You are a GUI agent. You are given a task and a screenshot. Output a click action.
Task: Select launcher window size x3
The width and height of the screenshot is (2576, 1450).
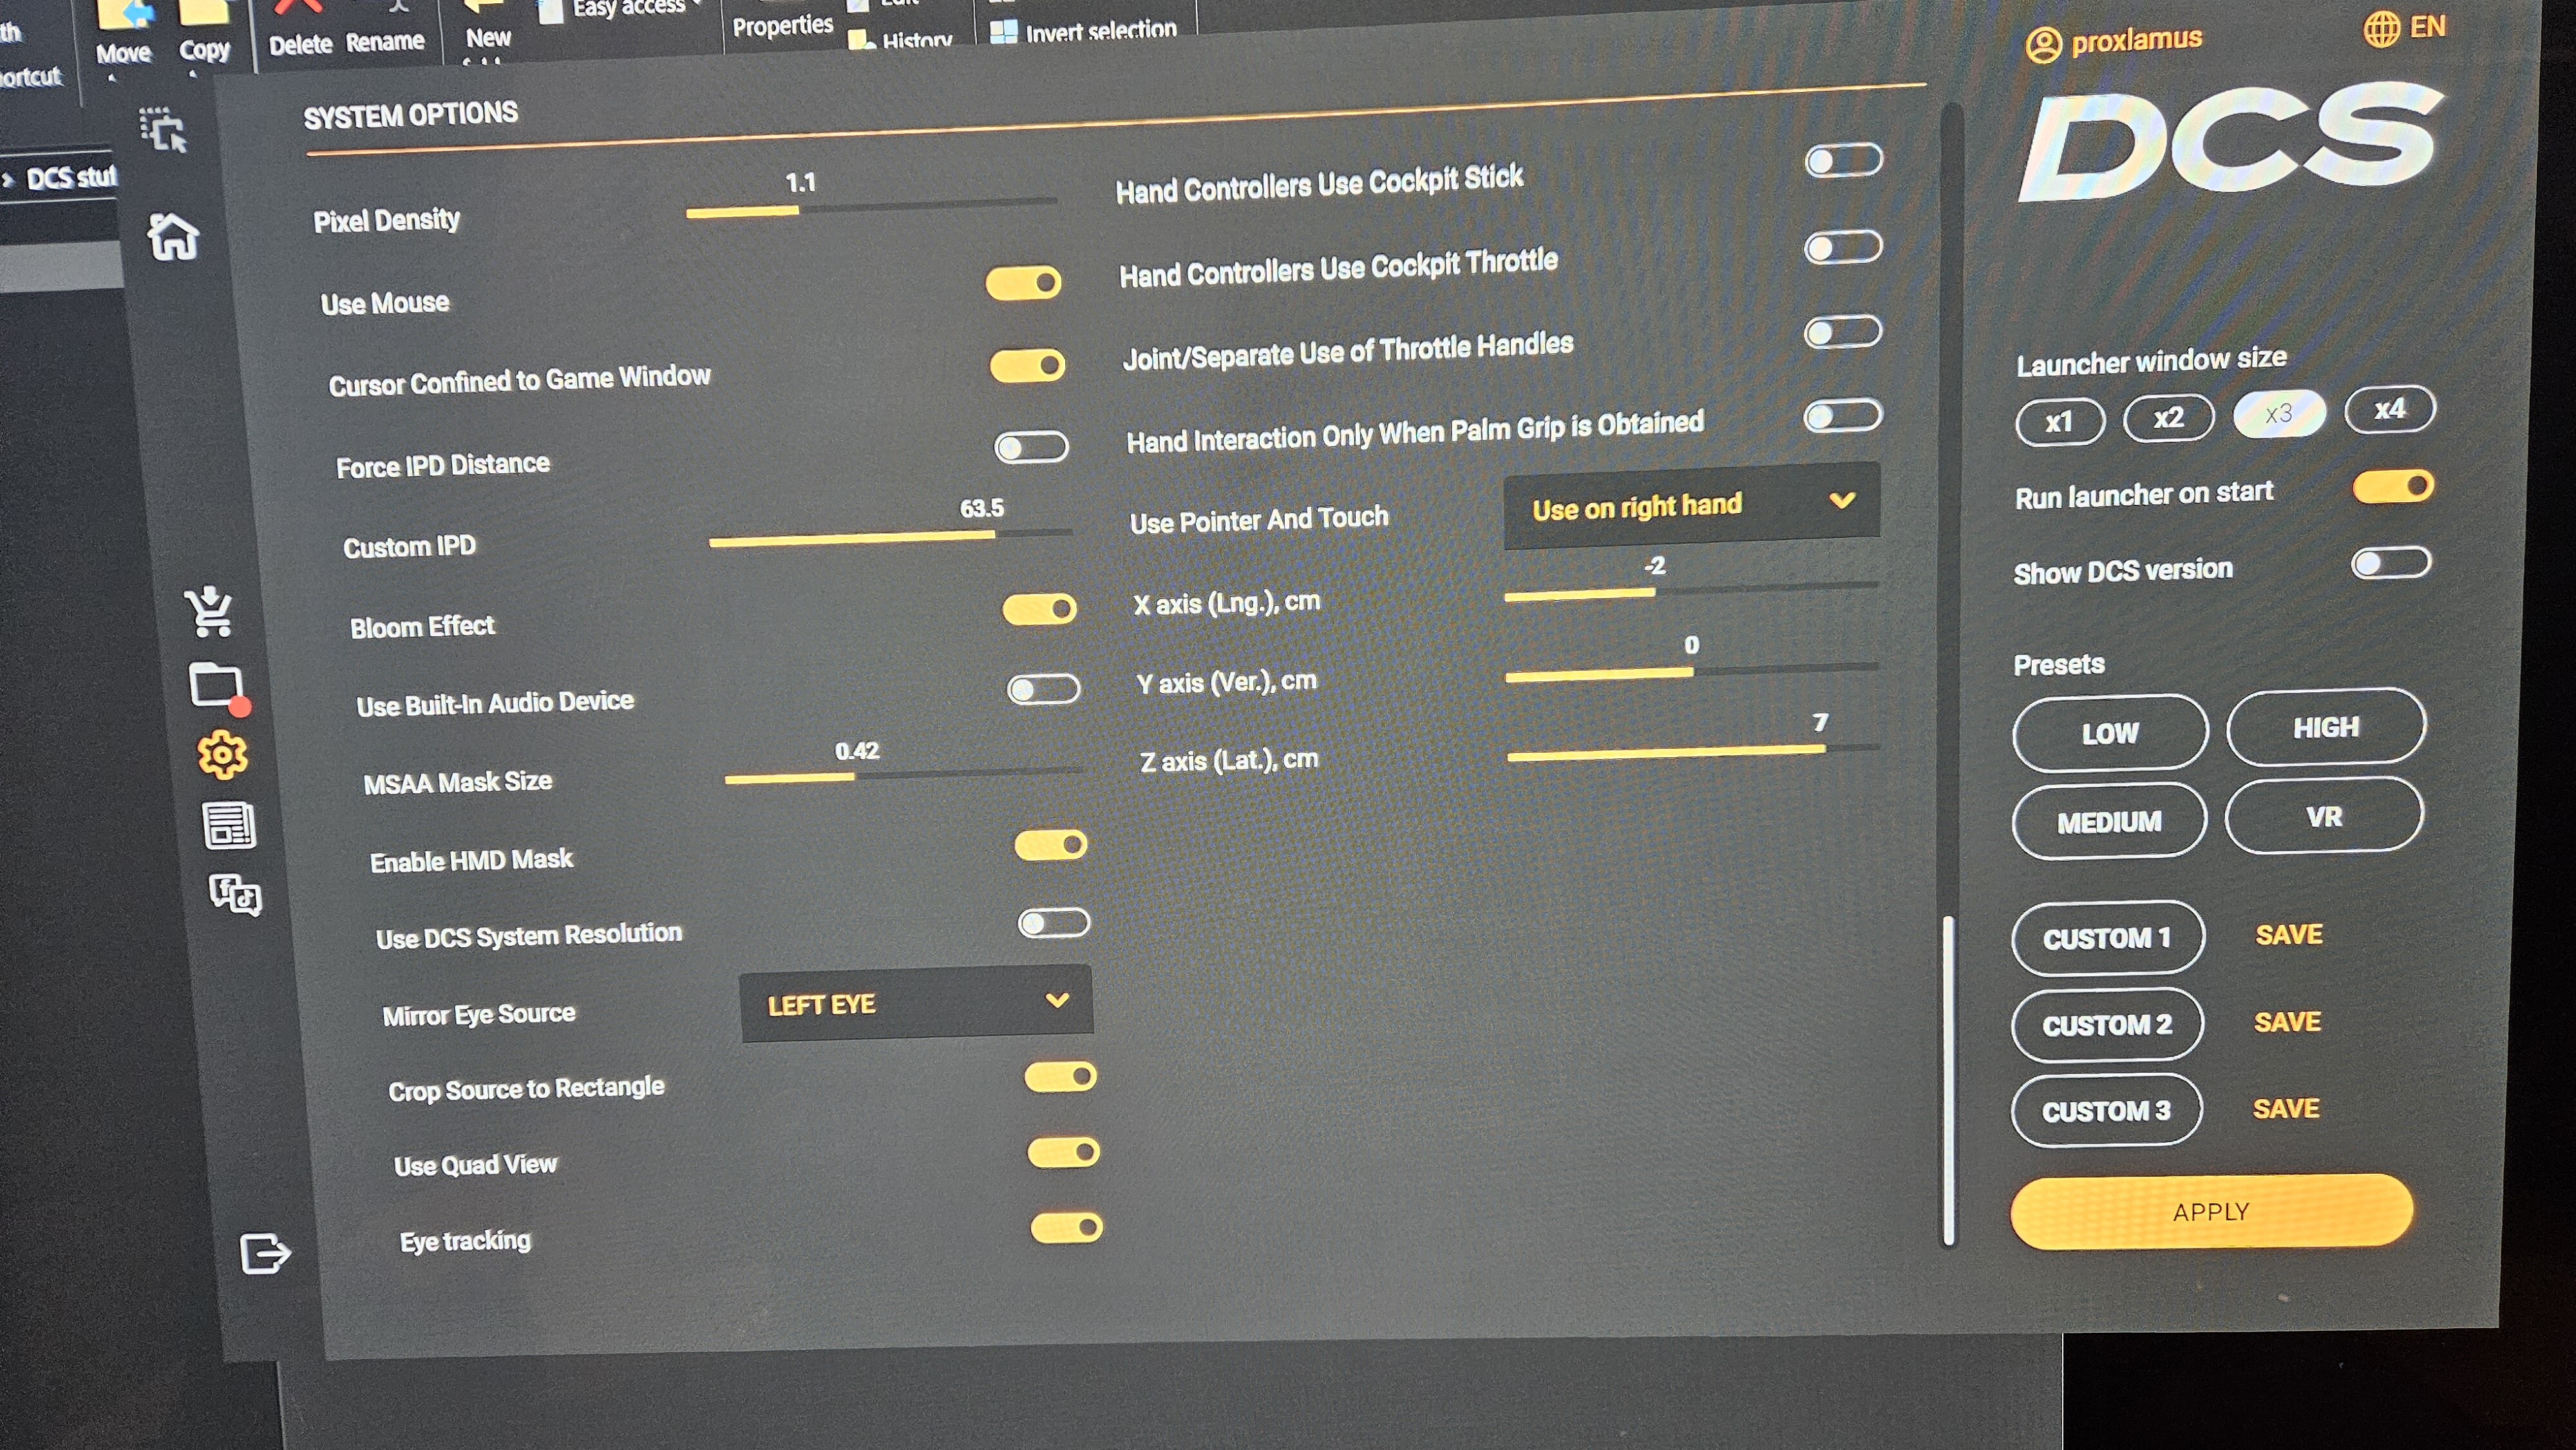point(2280,413)
